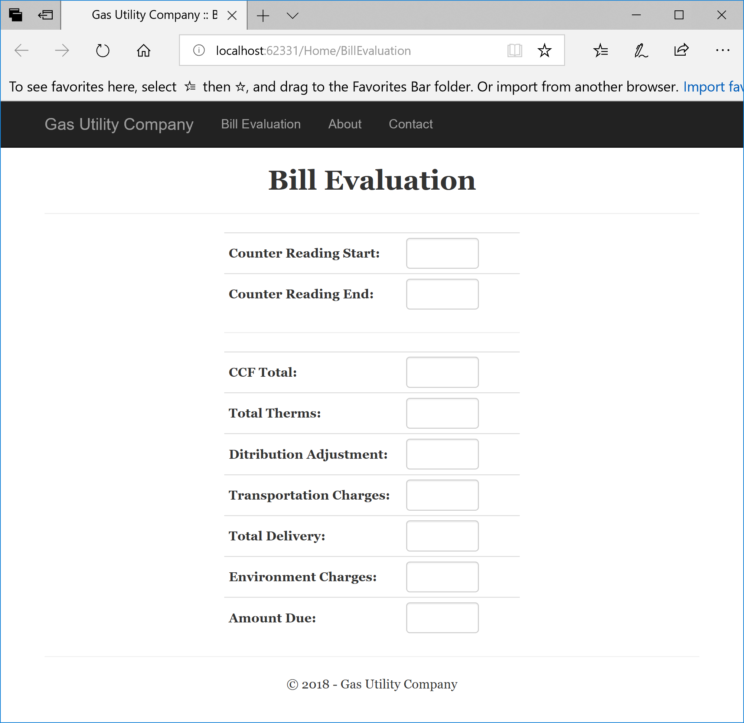Image resolution: width=744 pixels, height=723 pixels.
Task: Open the Contact nav item
Action: (411, 124)
